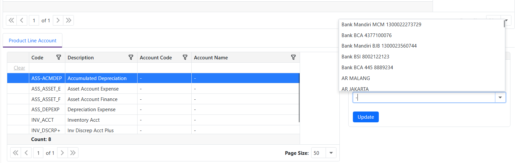Select the INV_ACCT code cell

pyautogui.click(x=47, y=120)
